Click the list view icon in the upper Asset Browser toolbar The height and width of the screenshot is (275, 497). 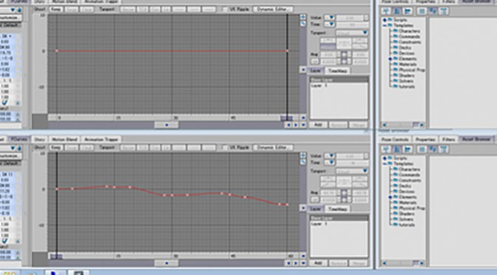point(422,11)
